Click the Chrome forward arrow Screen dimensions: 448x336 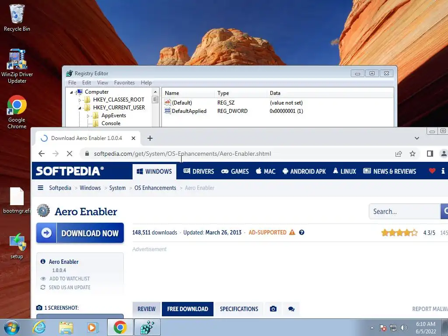pyautogui.click(x=56, y=154)
